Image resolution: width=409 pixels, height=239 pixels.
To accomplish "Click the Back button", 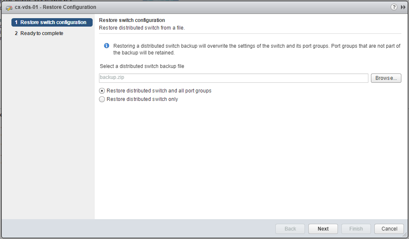I will [290, 229].
